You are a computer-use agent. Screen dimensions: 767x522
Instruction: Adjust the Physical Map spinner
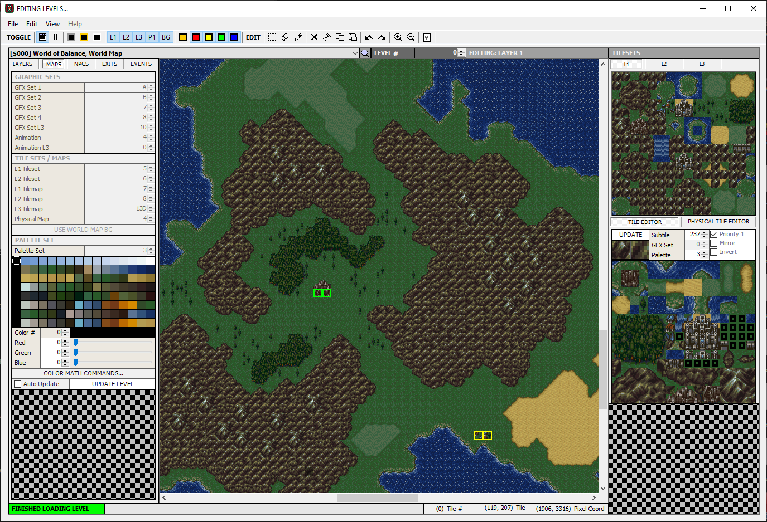[x=151, y=219]
